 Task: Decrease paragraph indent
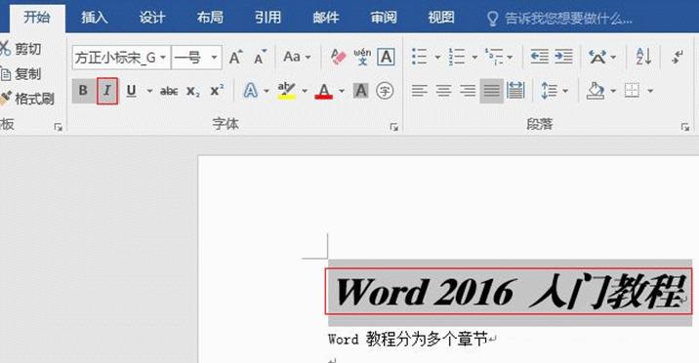point(540,57)
